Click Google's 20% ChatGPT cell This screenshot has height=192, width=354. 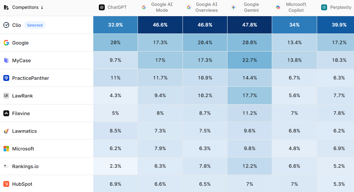pyautogui.click(x=115, y=43)
